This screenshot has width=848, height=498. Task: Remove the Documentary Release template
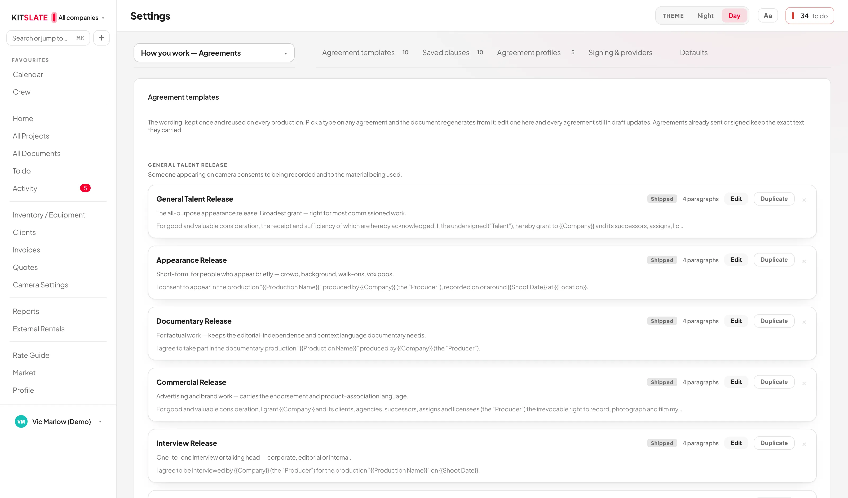[804, 322]
